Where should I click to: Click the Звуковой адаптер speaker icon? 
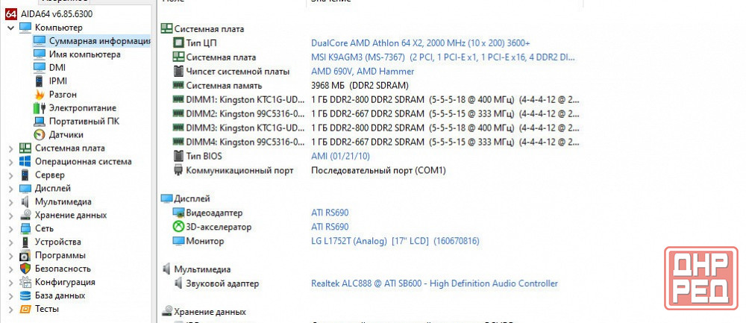pyautogui.click(x=178, y=283)
